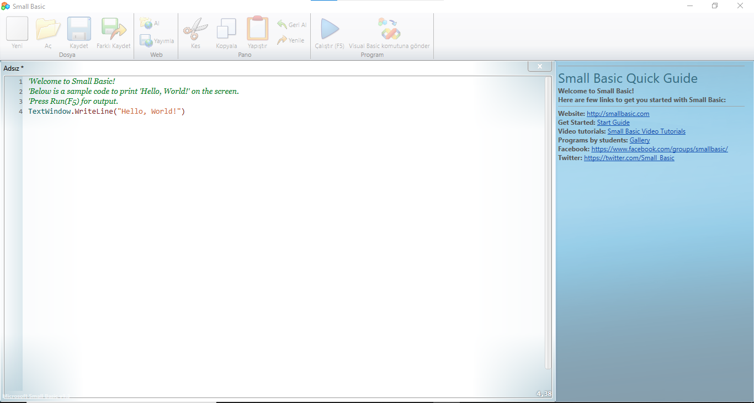Open the Start Guide link
The image size is (754, 403).
click(x=613, y=123)
